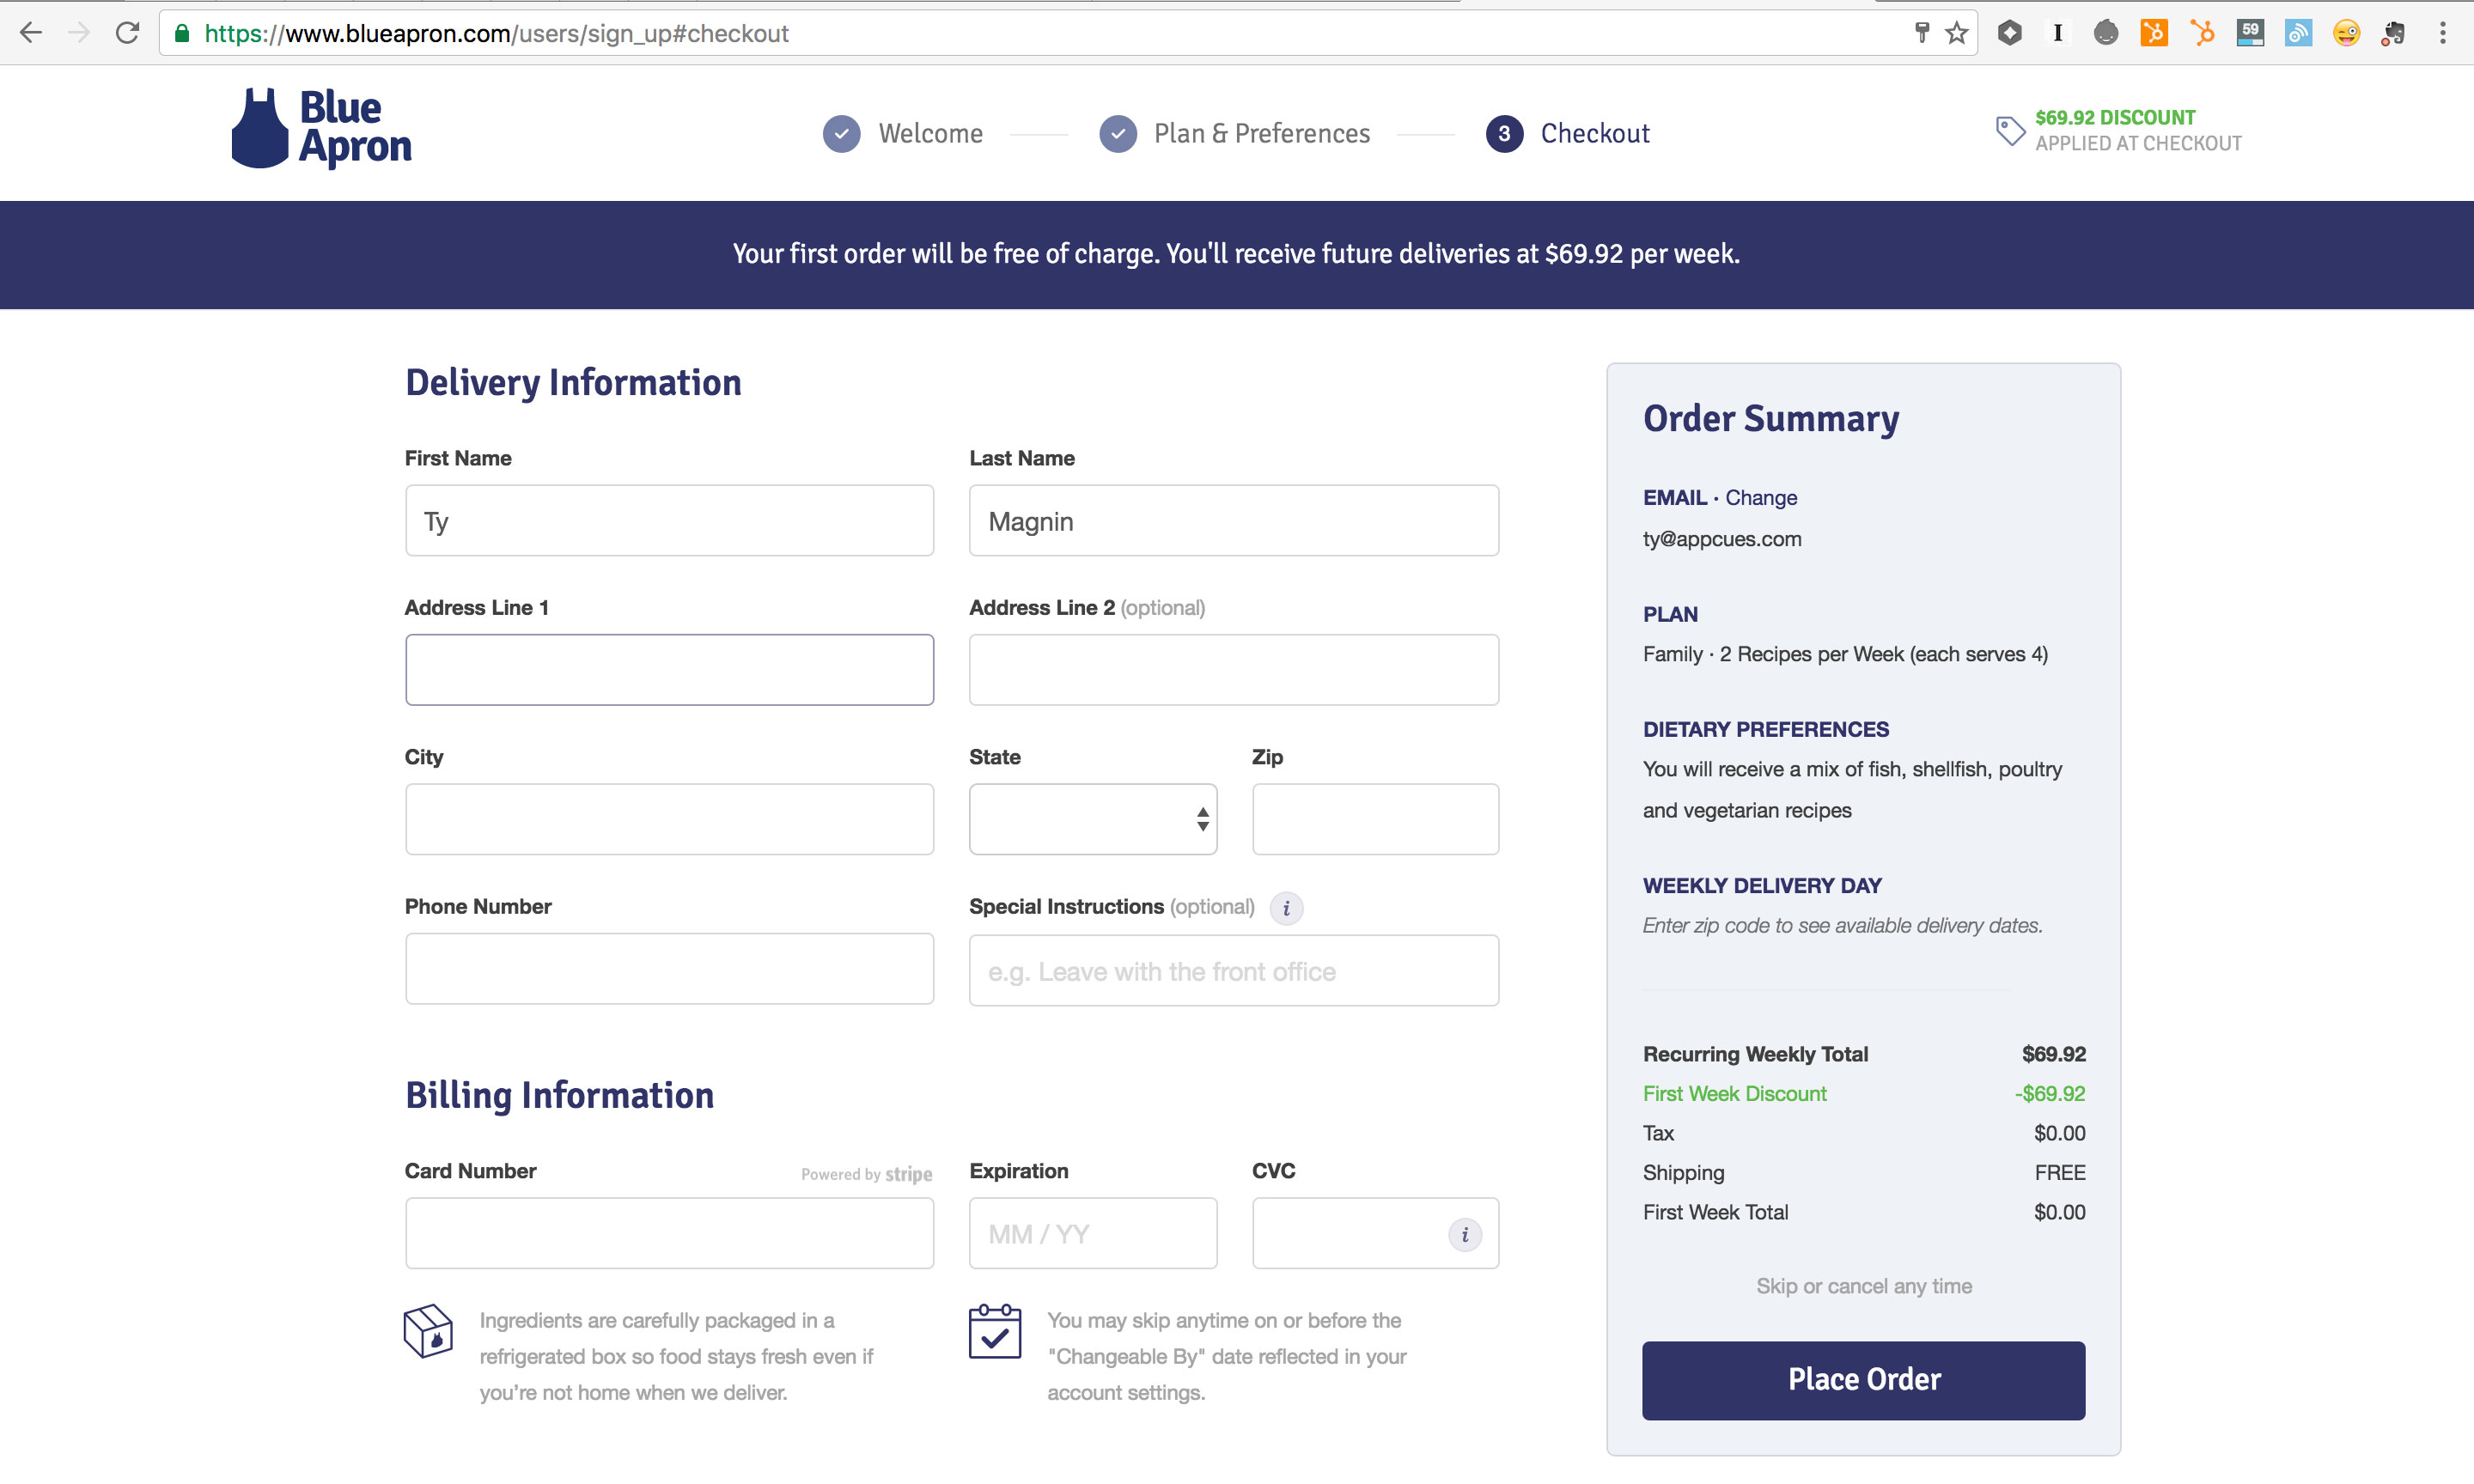Go back with browser back arrow
The height and width of the screenshot is (1484, 2474).
pos(31,33)
